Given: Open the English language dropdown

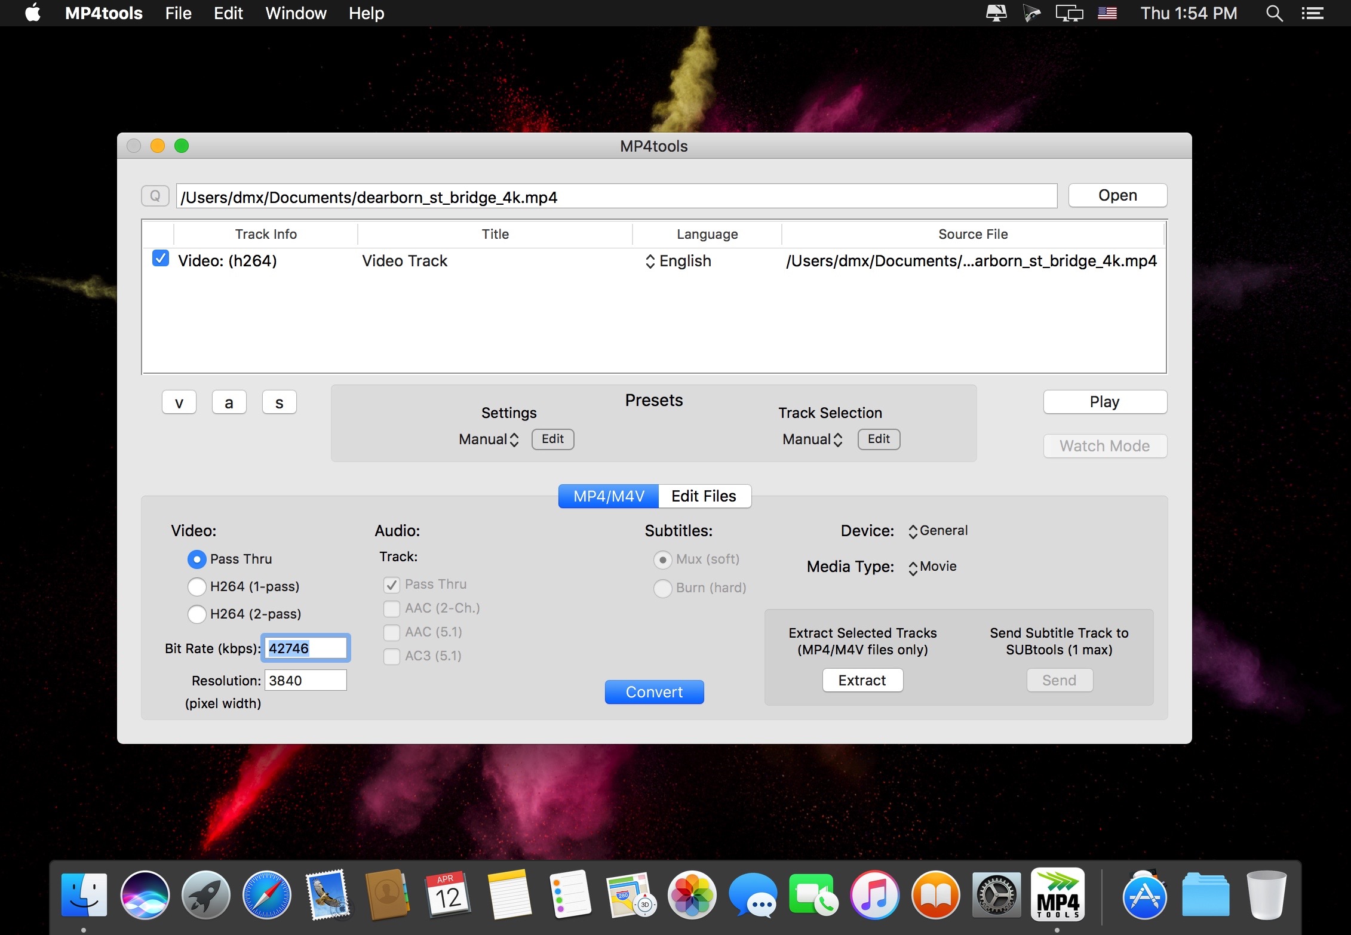Looking at the screenshot, I should pyautogui.click(x=678, y=261).
